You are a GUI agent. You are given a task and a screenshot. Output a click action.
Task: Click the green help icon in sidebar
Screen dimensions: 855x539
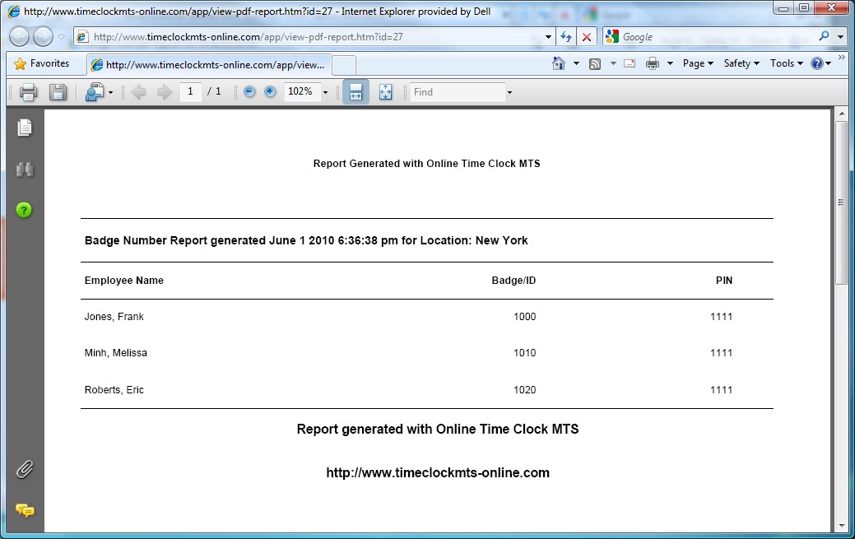coord(24,210)
